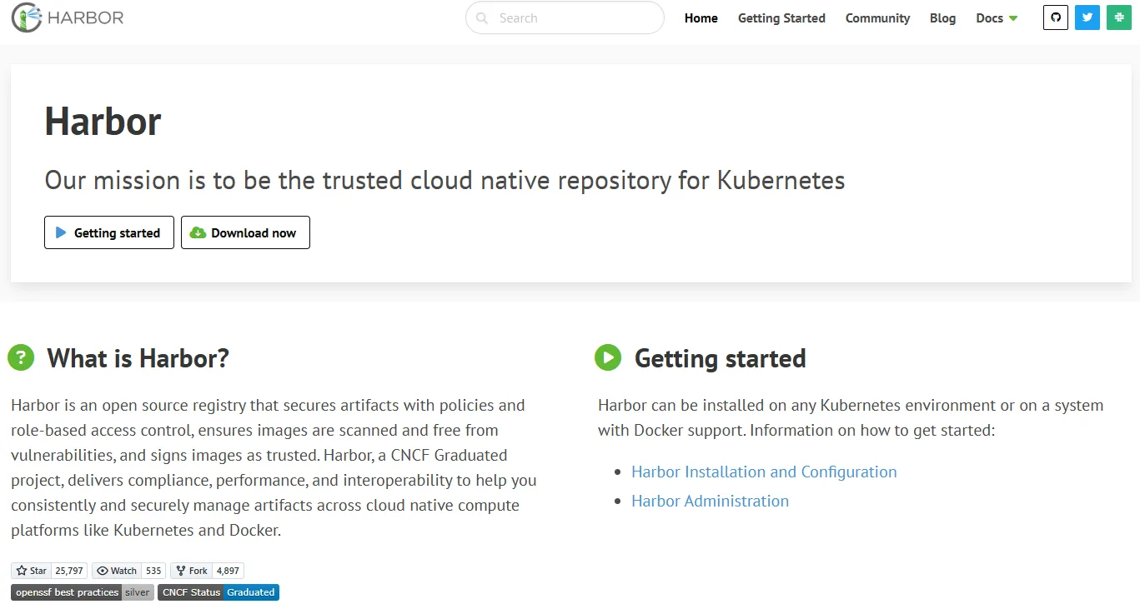This screenshot has width=1140, height=609.
Task: Open the Harbor Administration link
Action: tap(710, 501)
